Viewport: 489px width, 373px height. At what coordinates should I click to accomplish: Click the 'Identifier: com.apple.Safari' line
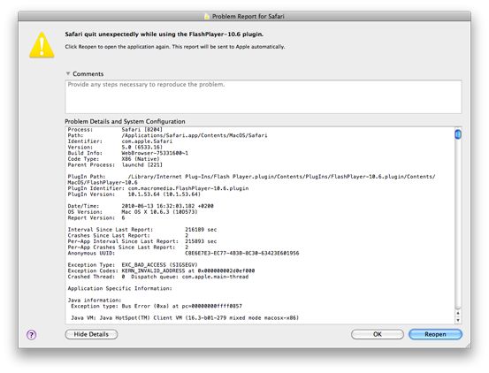(x=120, y=141)
